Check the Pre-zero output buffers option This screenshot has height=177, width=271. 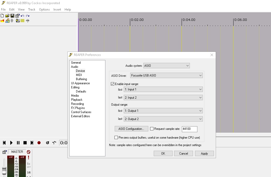(x=116, y=138)
